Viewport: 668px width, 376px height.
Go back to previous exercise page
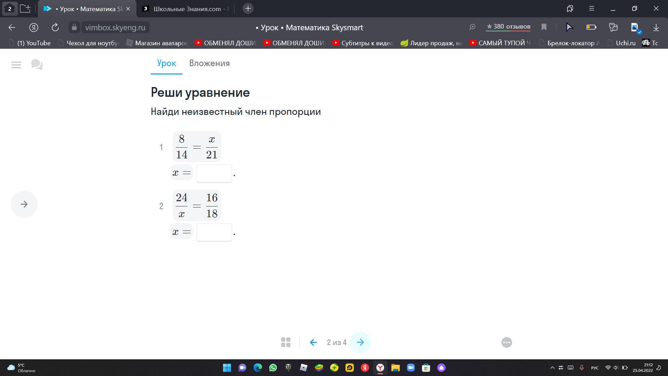pos(313,342)
